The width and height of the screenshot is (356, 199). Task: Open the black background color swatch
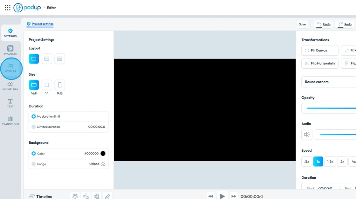click(103, 153)
